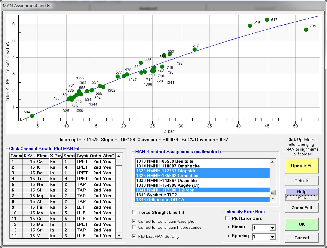Screen dimensions: 327x248
Task: Confirm with the green OK button
Action: click(302, 224)
